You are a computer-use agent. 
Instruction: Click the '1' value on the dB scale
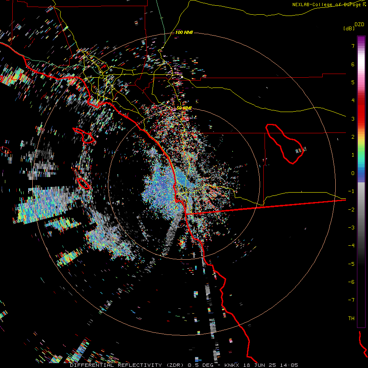[x=353, y=155]
